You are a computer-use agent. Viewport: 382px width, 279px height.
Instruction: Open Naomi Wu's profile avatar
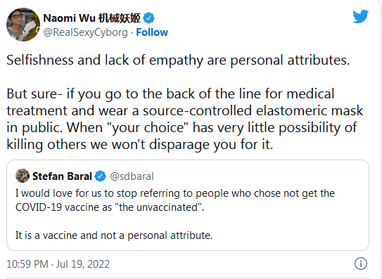pyautogui.click(x=23, y=25)
